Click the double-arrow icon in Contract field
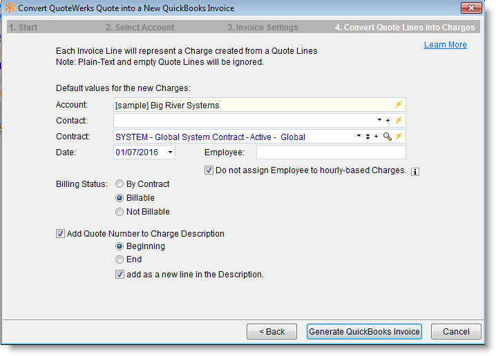Screen dimensions: 496x356 tap(368, 137)
